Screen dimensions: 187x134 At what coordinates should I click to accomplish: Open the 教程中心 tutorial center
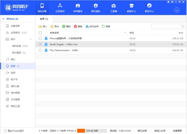click(131, 8)
